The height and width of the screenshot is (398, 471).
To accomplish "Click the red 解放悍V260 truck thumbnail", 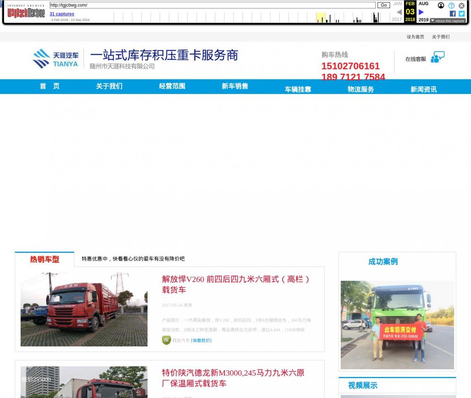I will [x=84, y=309].
